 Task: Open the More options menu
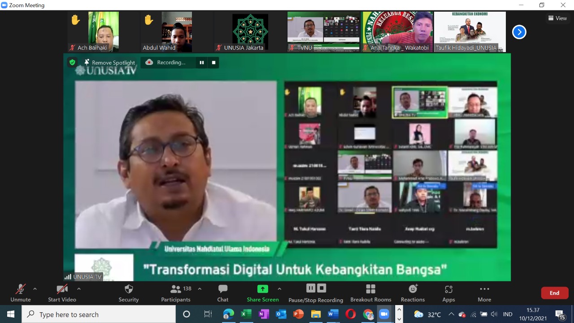click(x=484, y=292)
